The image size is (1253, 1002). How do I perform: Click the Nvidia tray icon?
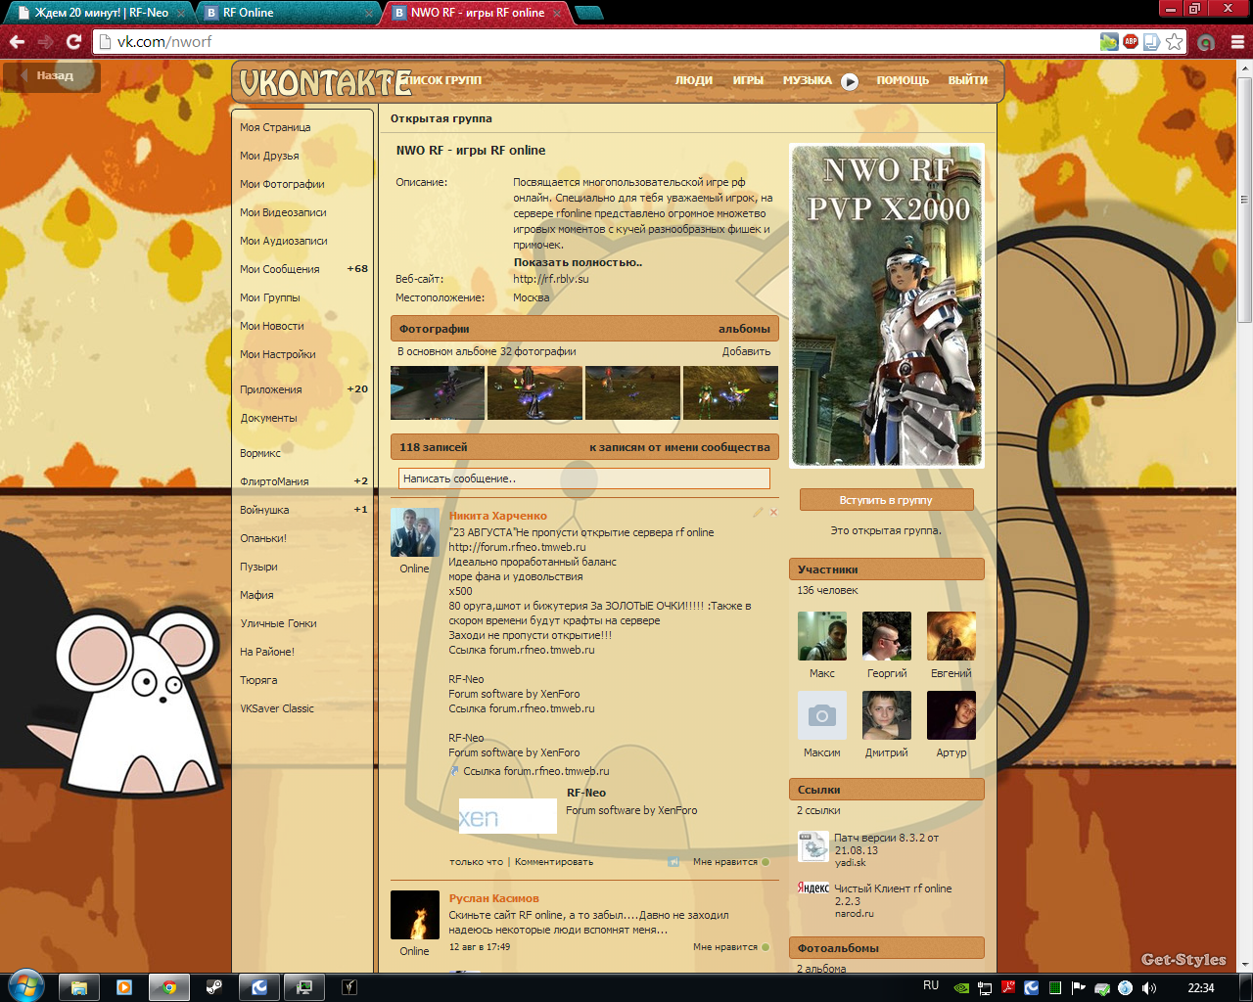(x=961, y=988)
